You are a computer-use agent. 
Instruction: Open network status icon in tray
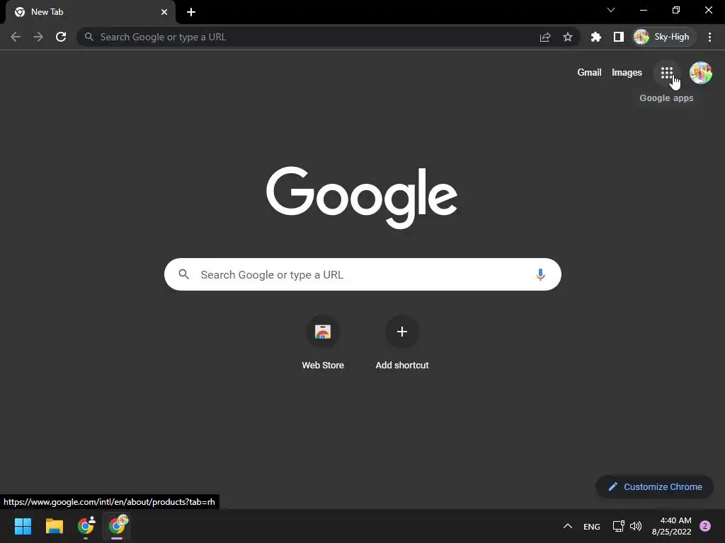(618, 526)
